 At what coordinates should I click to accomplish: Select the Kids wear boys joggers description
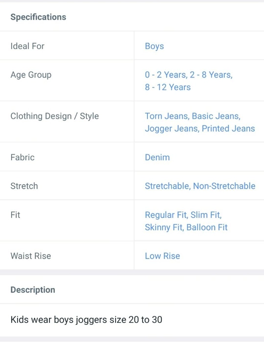pyautogui.click(x=86, y=319)
